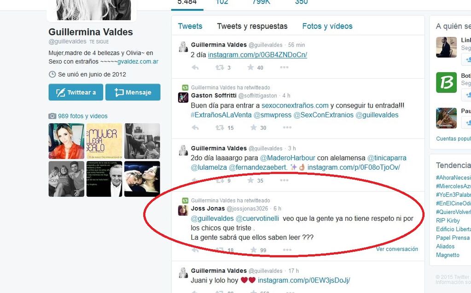Open black-and-white group photo thumbnail
This screenshot has height=293, width=471.
pos(66,179)
